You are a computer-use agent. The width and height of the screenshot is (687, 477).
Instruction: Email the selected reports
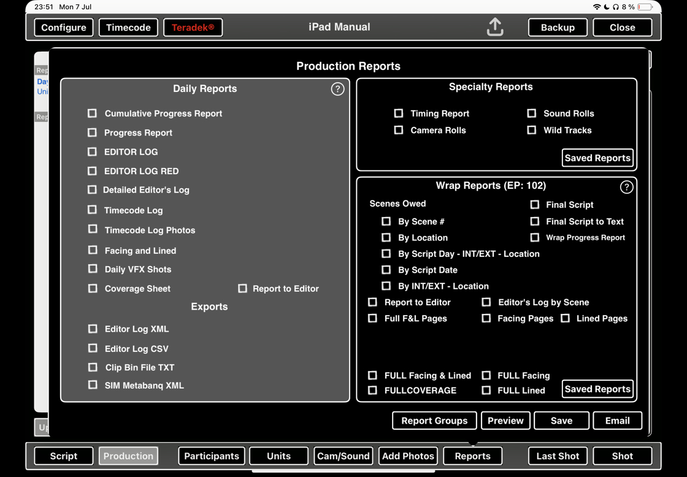coord(617,421)
